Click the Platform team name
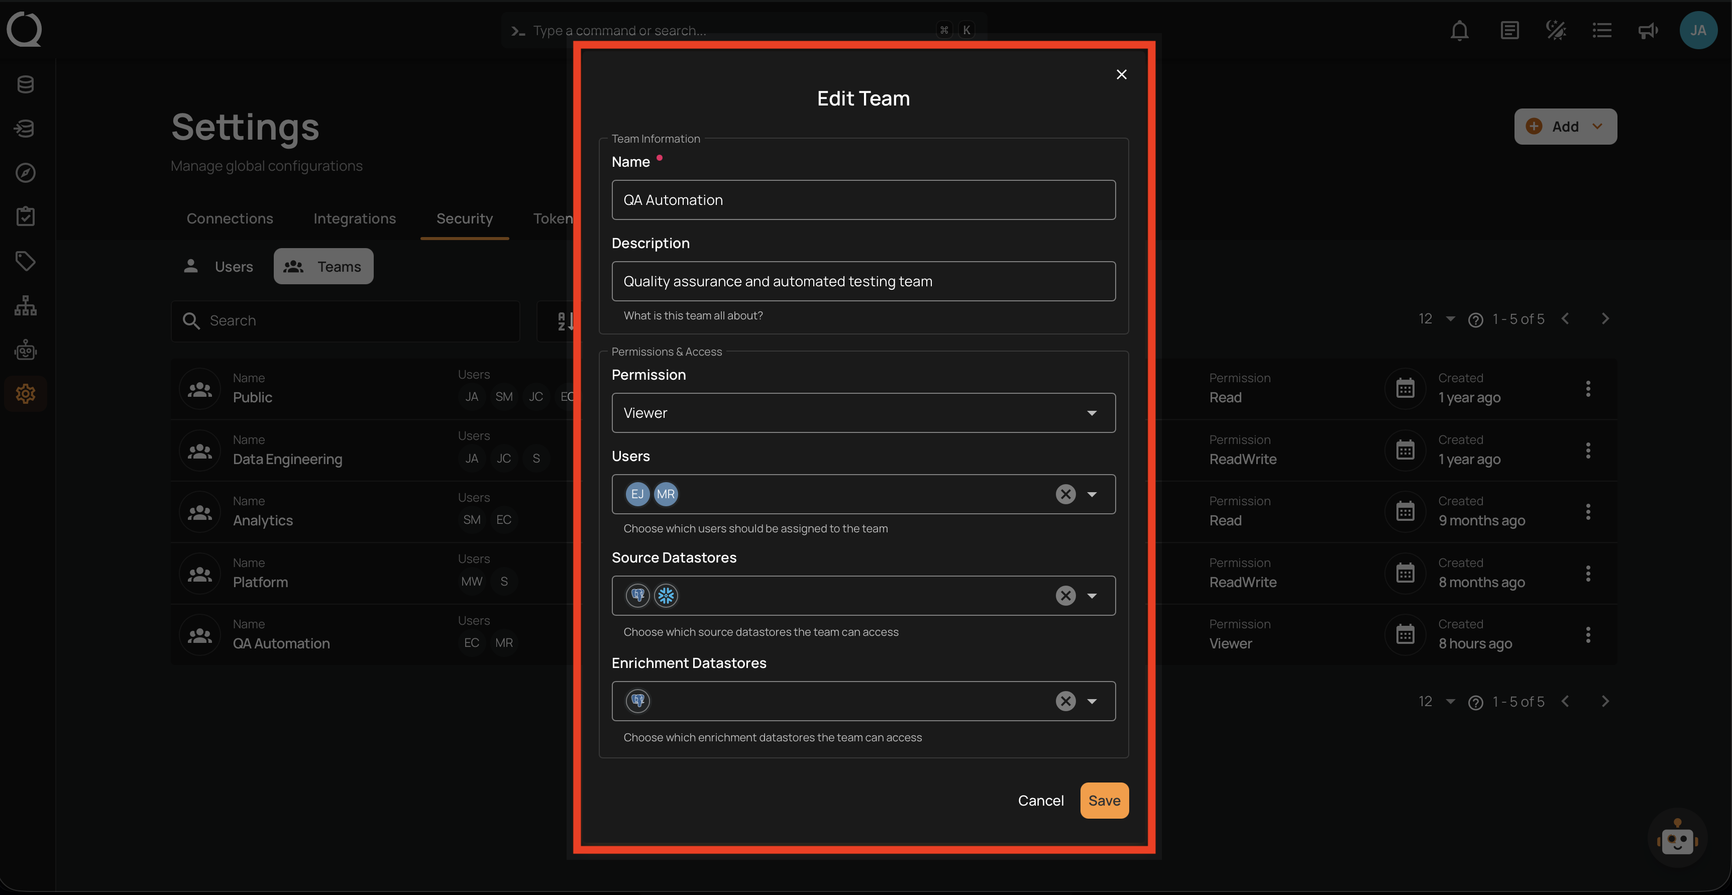Image resolution: width=1732 pixels, height=895 pixels. coord(260,582)
